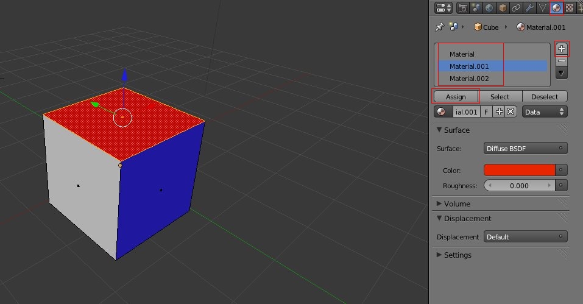Switch to the Render properties tab (camera icon)
This screenshot has height=304, width=583.
click(x=462, y=7)
